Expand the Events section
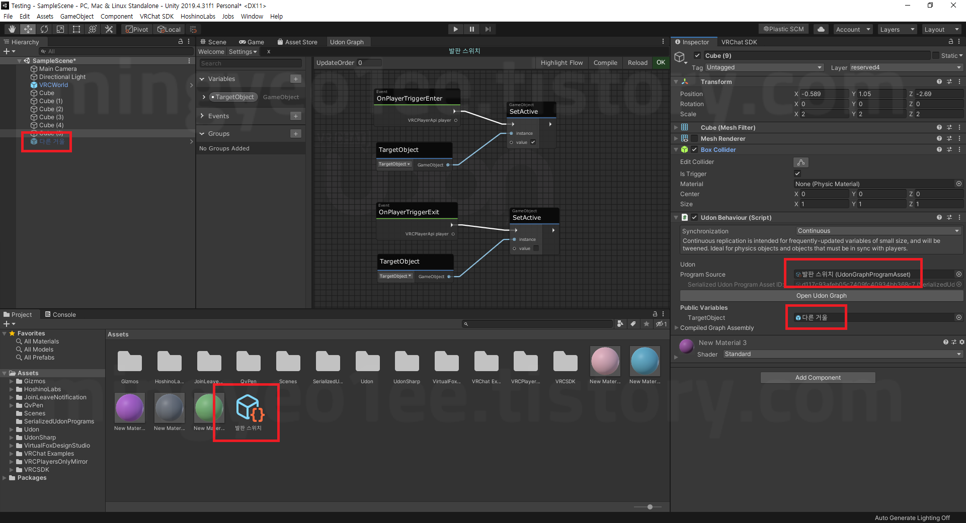The height and width of the screenshot is (523, 966). tap(202, 116)
